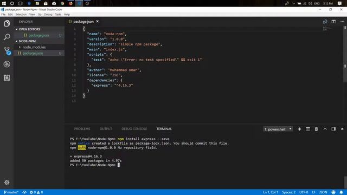
Task: Open Windows Action Center icon
Action: 339,3
